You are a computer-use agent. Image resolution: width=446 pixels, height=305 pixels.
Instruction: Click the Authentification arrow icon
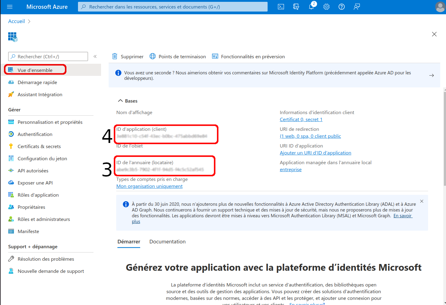tap(11, 134)
